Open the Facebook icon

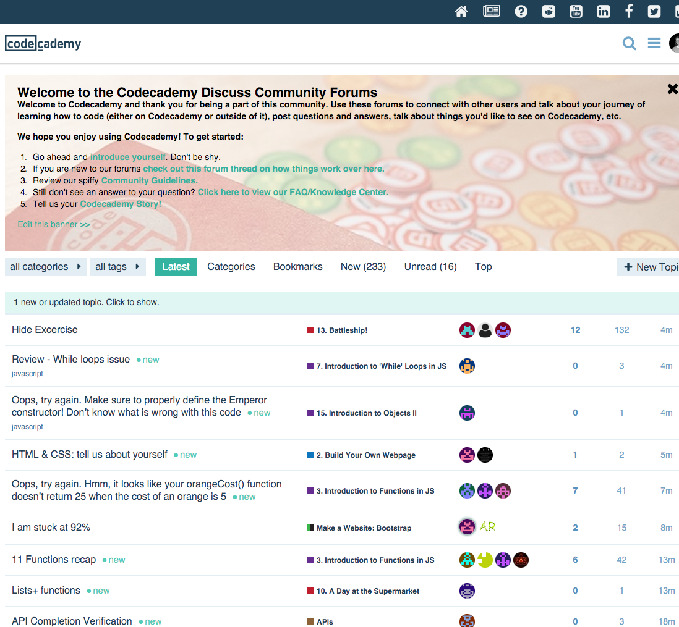point(628,11)
